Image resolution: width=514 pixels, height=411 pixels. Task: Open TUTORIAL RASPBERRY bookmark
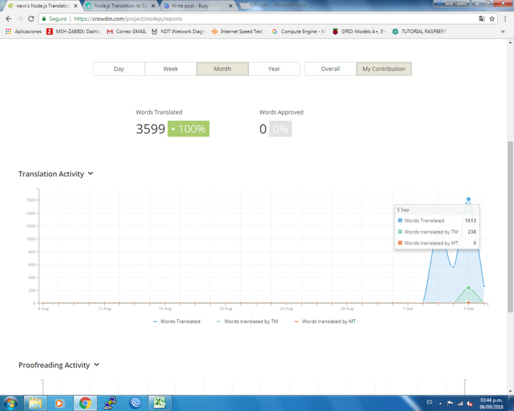(x=420, y=31)
